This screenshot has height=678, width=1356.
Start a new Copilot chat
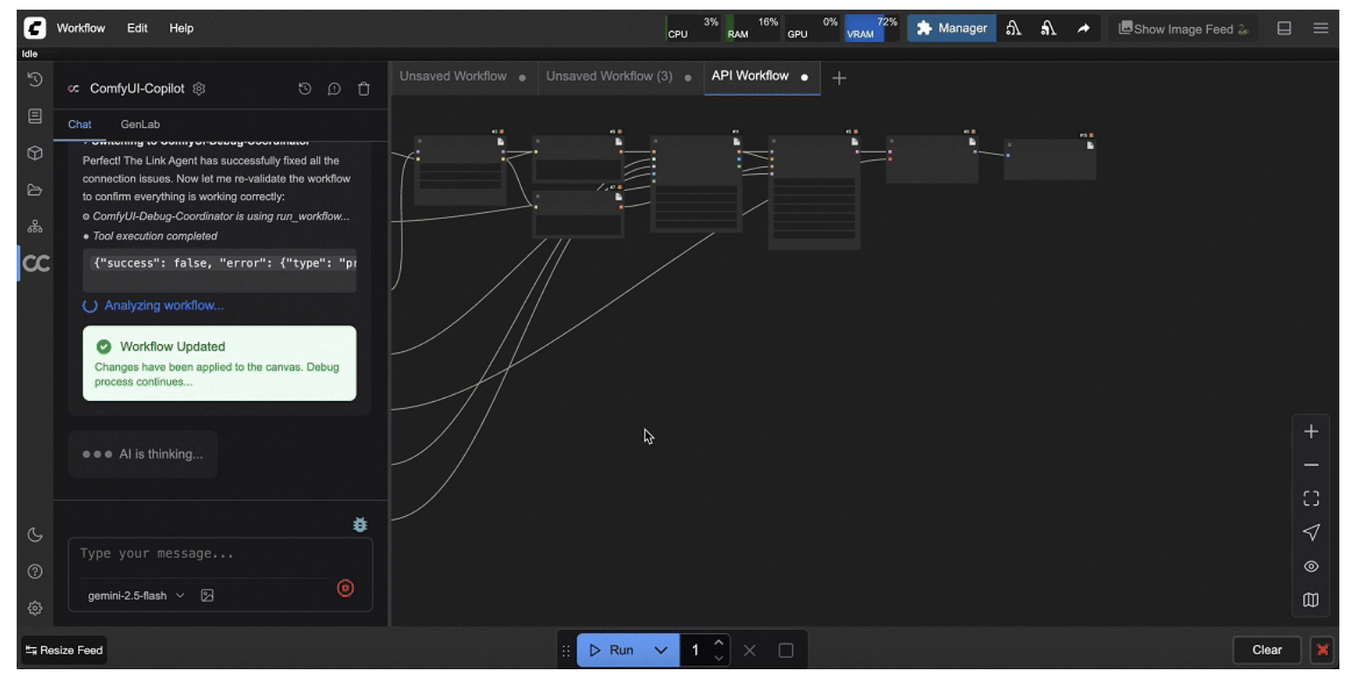335,88
